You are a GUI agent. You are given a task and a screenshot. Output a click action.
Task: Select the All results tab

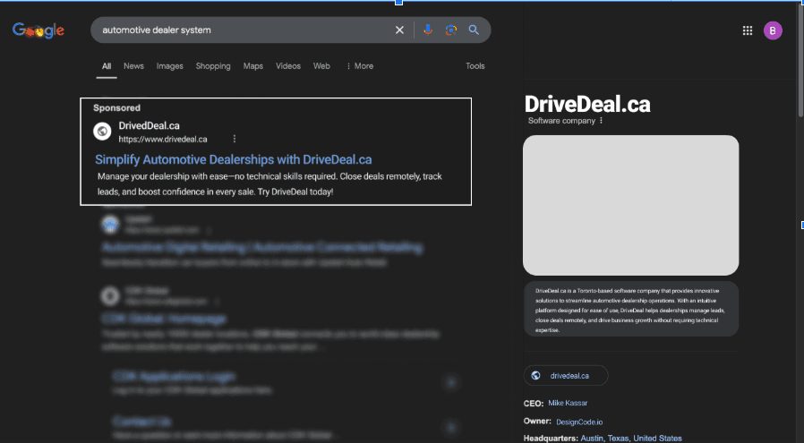[107, 66]
